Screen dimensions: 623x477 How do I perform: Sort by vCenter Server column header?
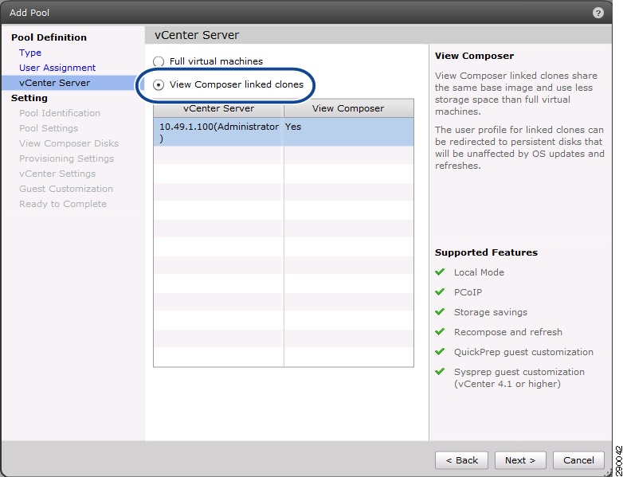(218, 108)
